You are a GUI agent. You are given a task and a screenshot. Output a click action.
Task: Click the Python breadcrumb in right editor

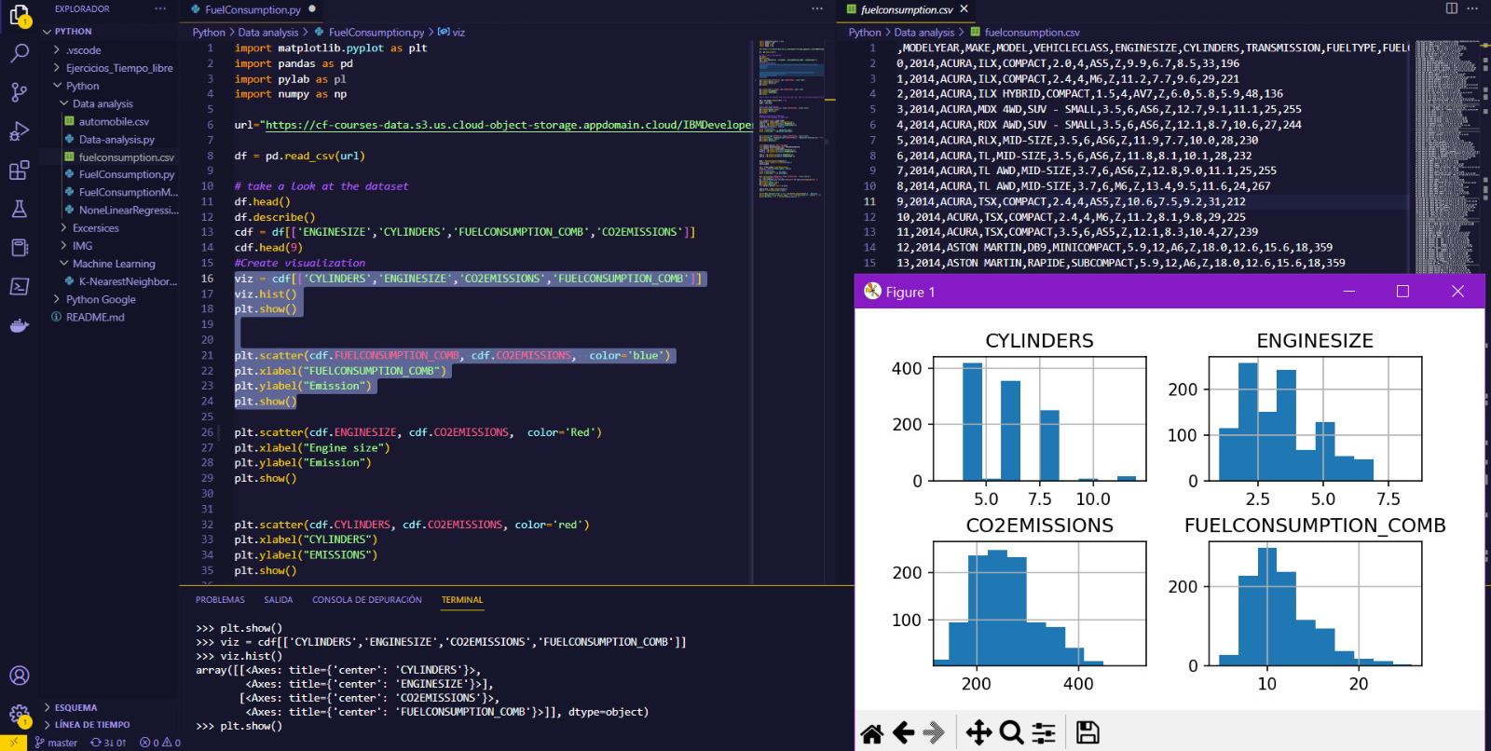point(865,32)
